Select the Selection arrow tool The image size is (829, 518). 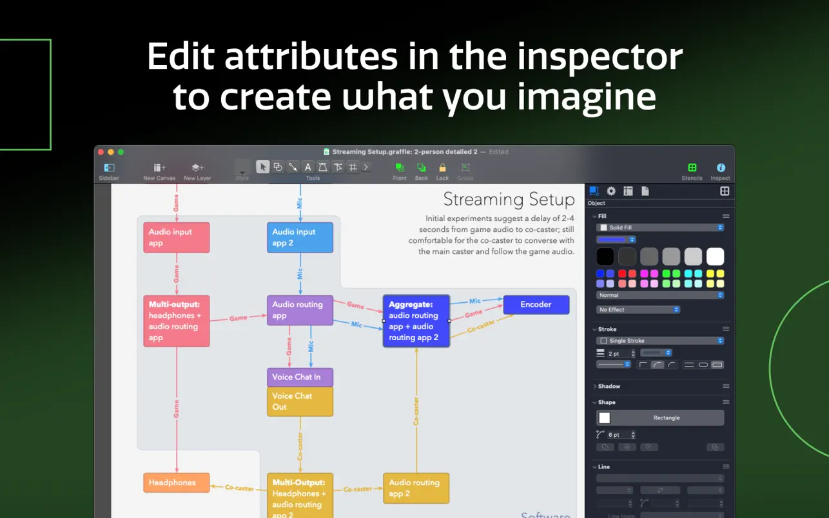click(262, 167)
